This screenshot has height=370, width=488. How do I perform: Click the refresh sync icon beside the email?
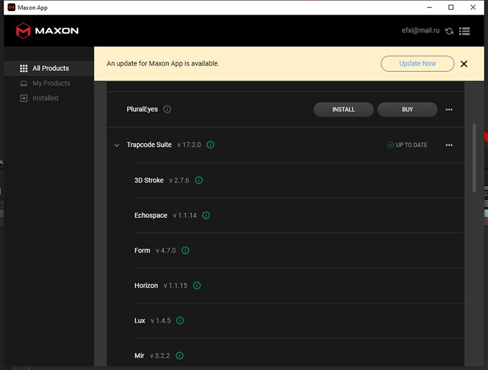pos(449,31)
